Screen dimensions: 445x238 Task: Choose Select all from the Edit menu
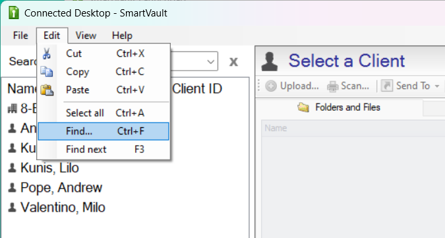pos(104,113)
